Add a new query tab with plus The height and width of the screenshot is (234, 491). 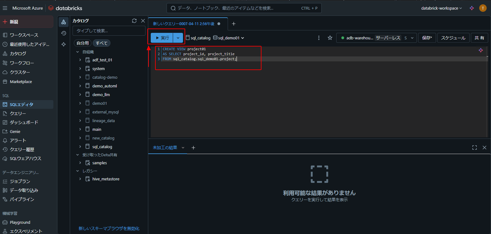pyautogui.click(x=234, y=24)
